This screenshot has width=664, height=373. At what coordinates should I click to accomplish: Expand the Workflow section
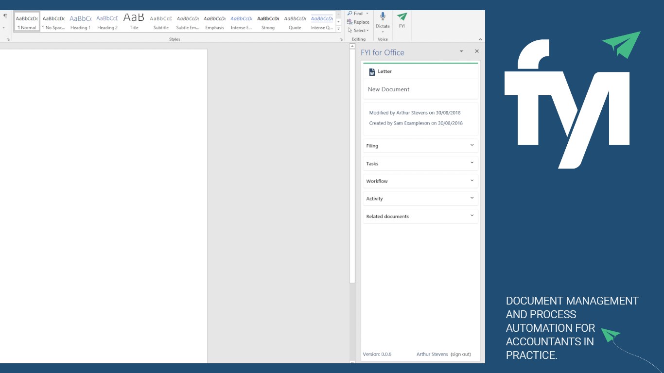(420, 181)
